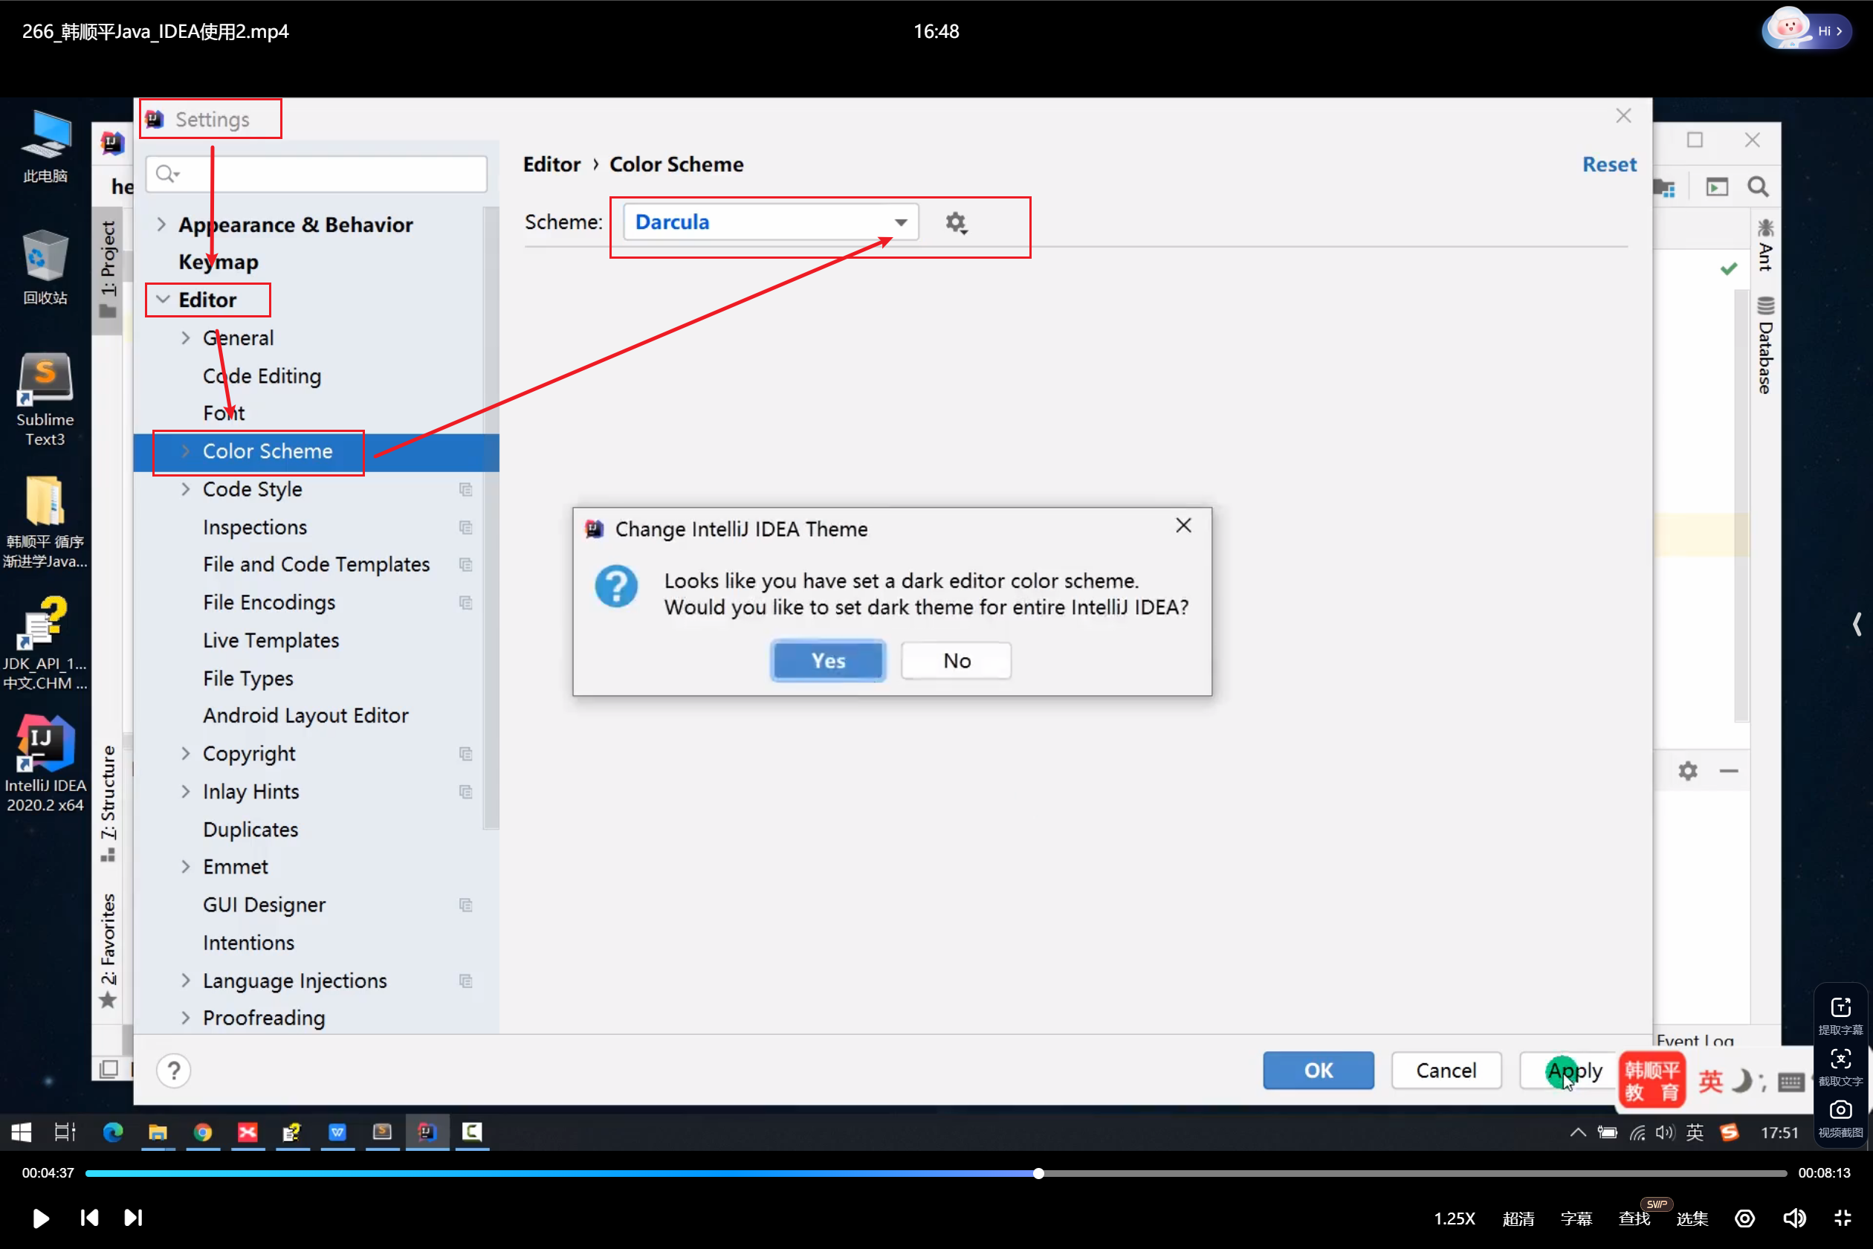
Task: Toggle the 字幕 subtitles option
Action: click(1575, 1219)
